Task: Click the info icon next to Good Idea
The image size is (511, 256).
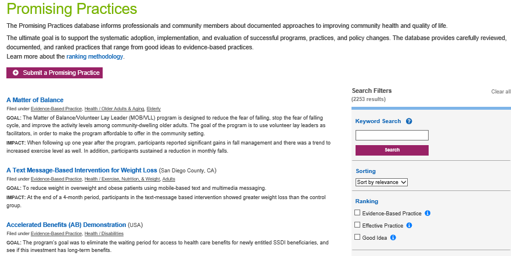Action: (393, 237)
